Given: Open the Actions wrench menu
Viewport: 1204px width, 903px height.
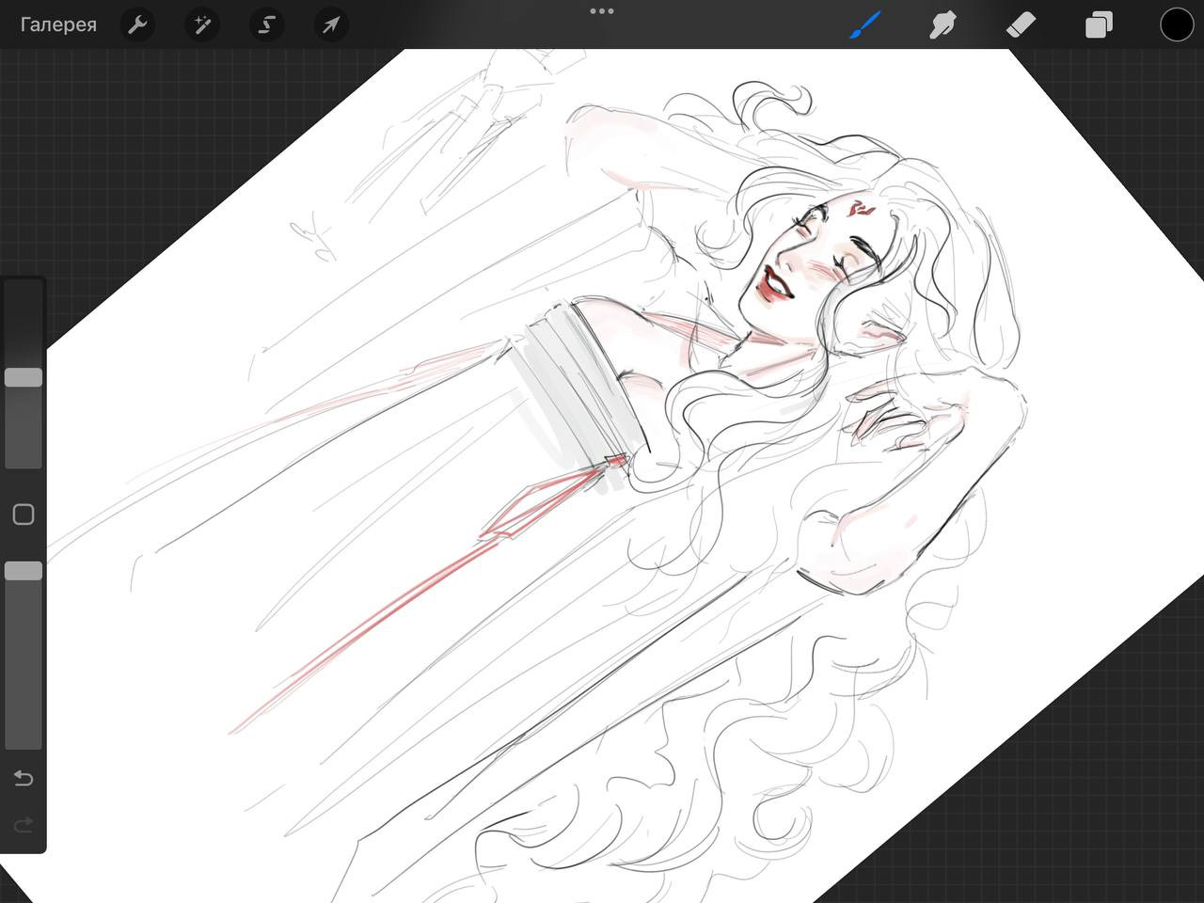Looking at the screenshot, I should pos(137,25).
